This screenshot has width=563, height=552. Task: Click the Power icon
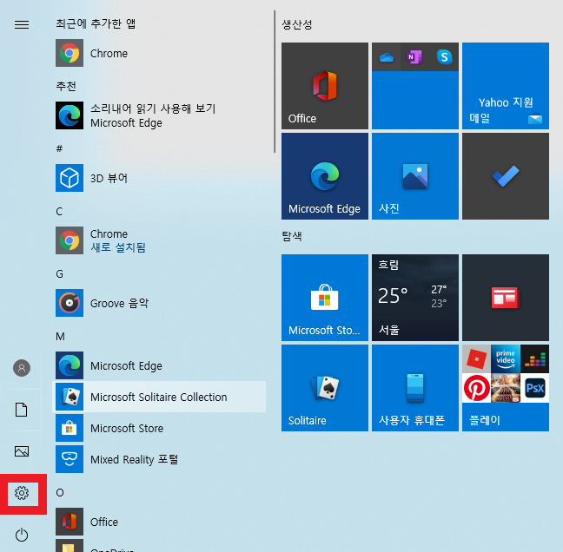point(22,535)
